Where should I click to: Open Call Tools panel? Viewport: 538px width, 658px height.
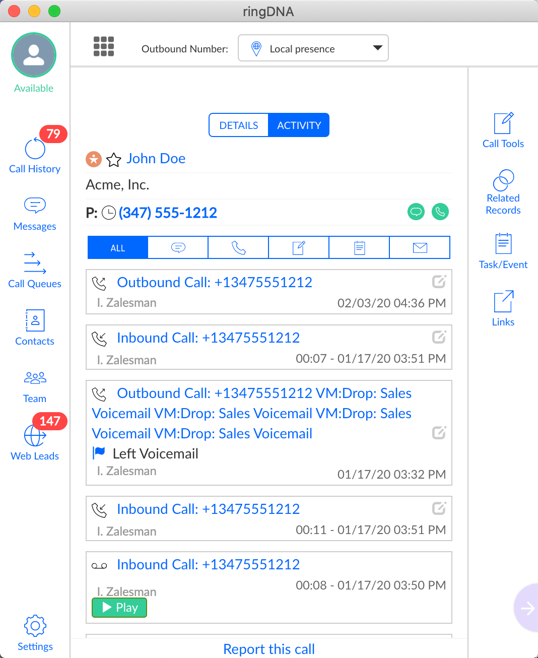tap(503, 130)
